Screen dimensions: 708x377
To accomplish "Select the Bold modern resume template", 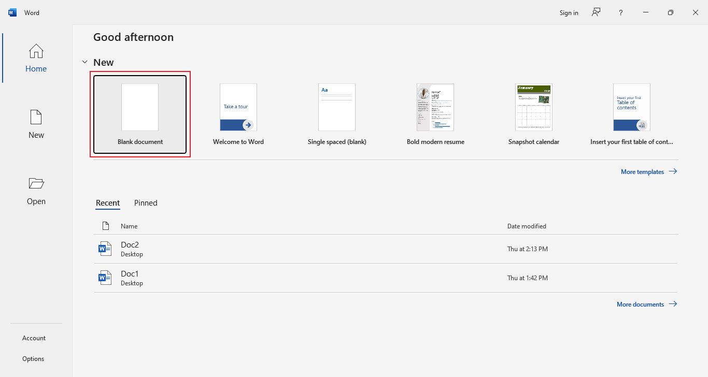I will click(435, 114).
